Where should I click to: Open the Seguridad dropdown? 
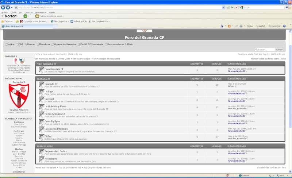tap(261, 26)
